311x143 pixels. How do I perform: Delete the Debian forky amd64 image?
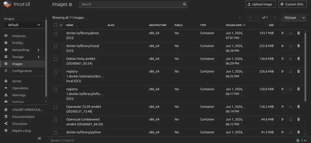298,59
